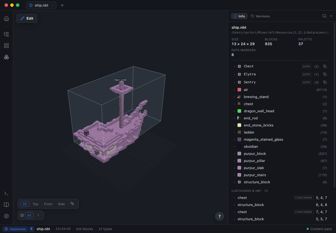Collapse the right info panel
Viewport: 336px width, 233px height.
coord(331,16)
